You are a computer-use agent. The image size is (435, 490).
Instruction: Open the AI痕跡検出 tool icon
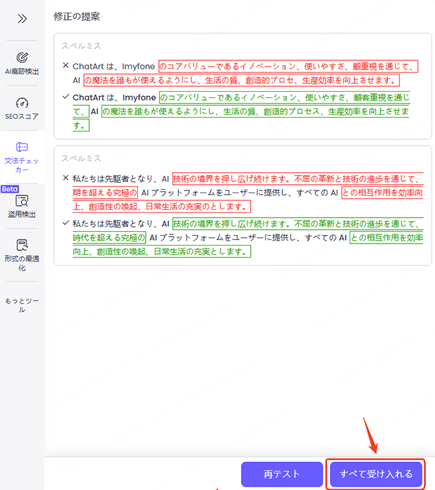tap(22, 57)
